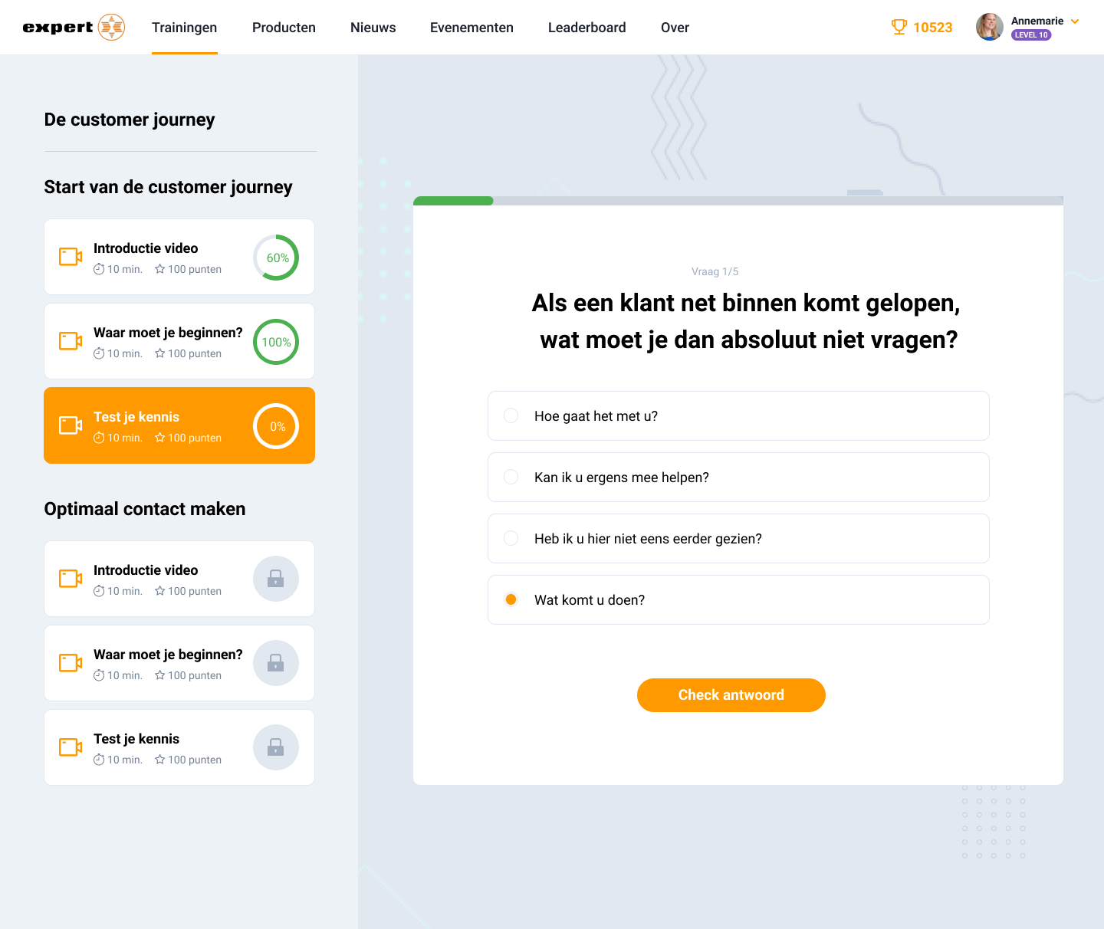Click star icon in first Introductie video card
The image size is (1104, 929).
pos(160,269)
